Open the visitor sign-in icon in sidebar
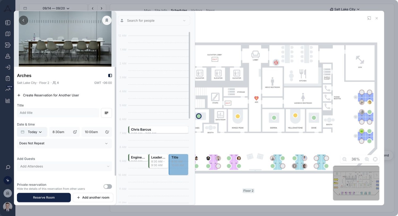The height and width of the screenshot is (216, 398). [8, 67]
